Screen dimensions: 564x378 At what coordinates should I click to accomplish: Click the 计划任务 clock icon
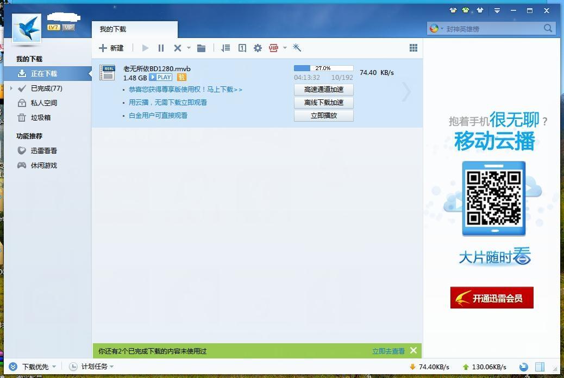tap(73, 367)
